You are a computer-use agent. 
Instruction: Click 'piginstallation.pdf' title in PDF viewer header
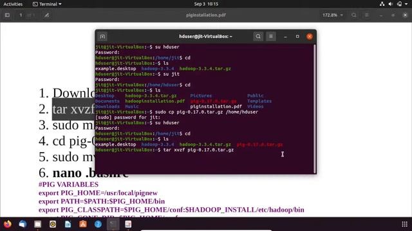tap(206, 15)
